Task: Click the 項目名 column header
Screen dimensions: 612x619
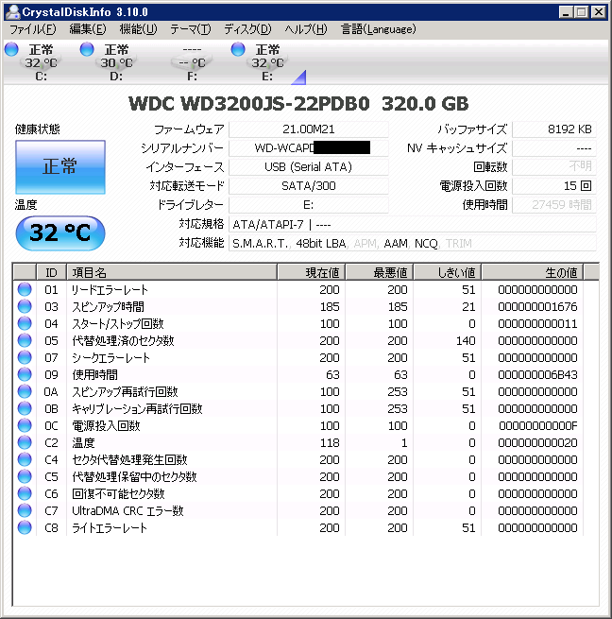Action: 170,272
